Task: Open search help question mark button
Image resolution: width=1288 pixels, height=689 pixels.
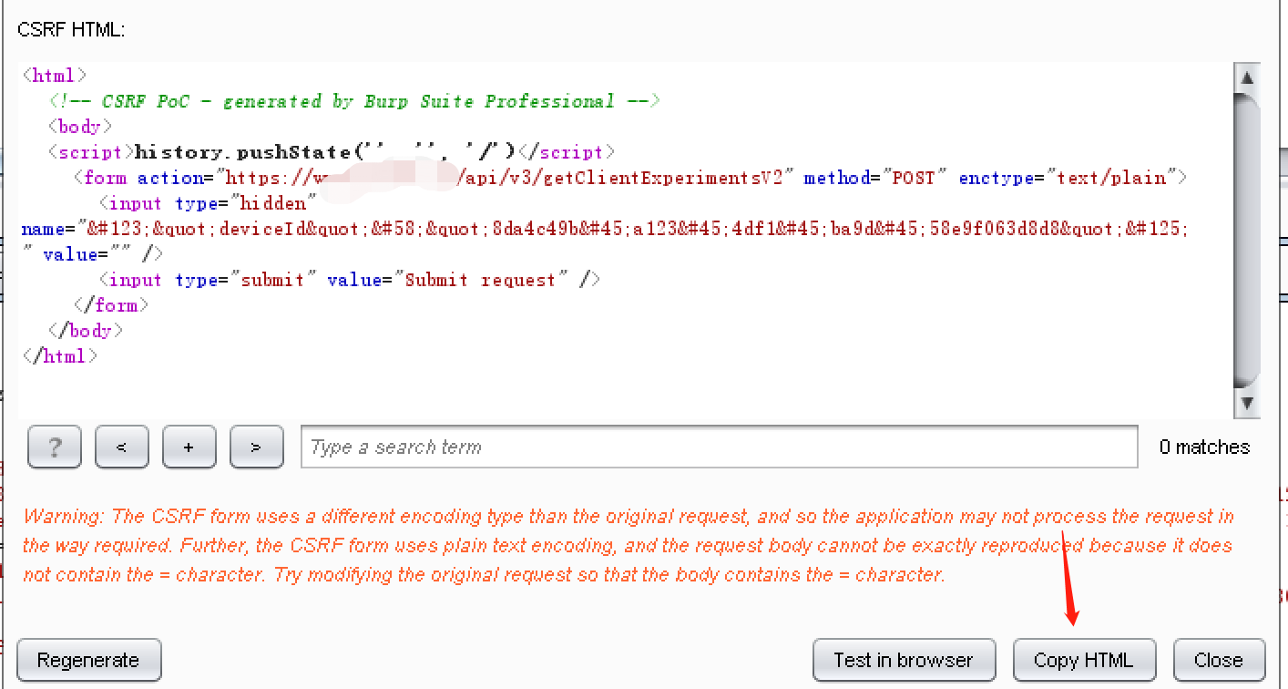Action: pos(55,447)
